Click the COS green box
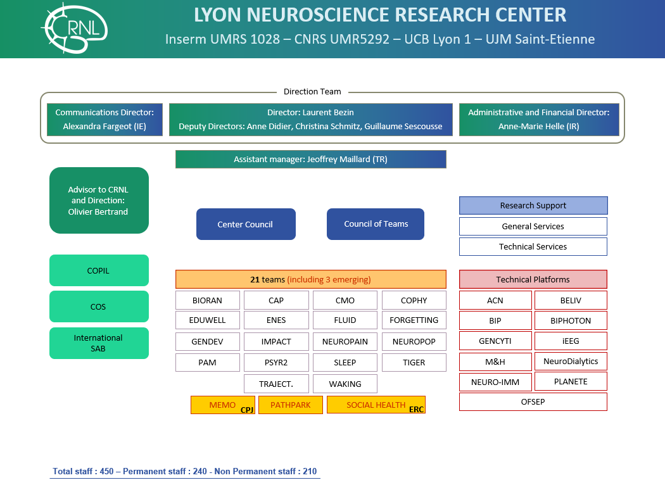 (99, 306)
